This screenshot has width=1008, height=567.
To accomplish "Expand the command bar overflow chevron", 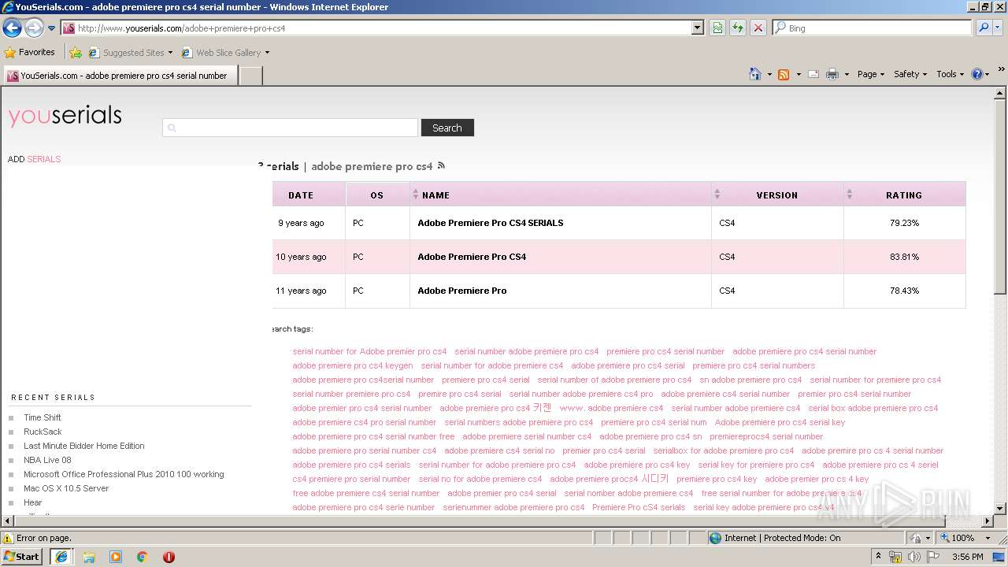I will pyautogui.click(x=1002, y=70).
